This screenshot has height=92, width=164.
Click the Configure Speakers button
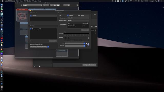point(89,65)
